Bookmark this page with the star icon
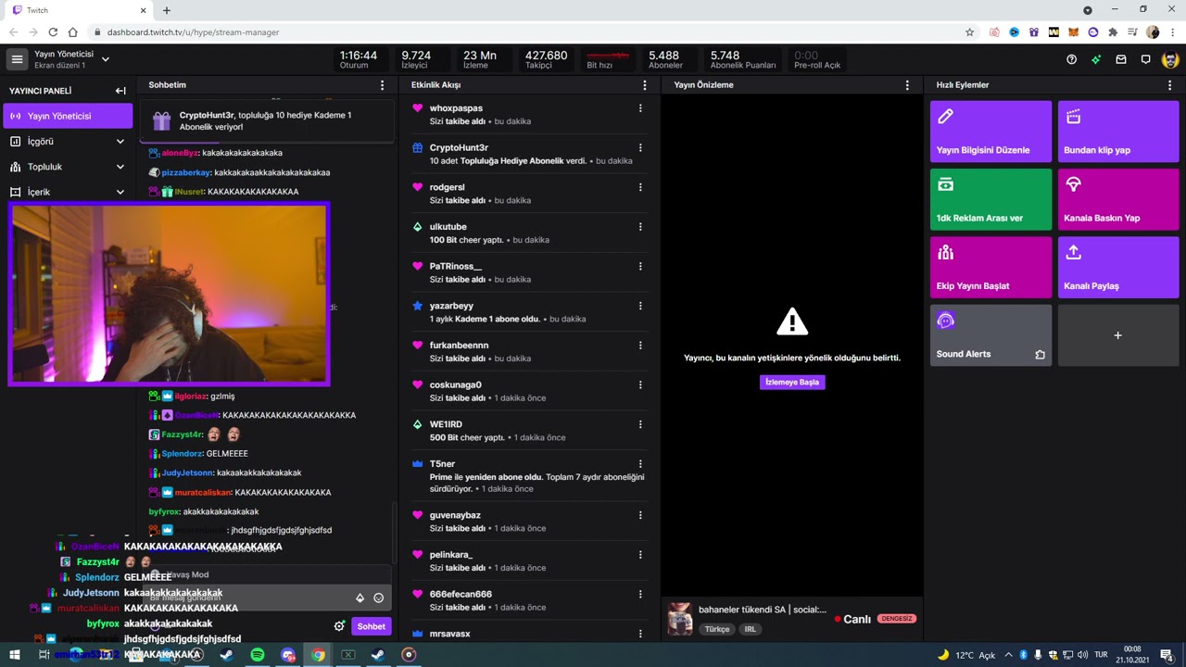 pyautogui.click(x=970, y=32)
